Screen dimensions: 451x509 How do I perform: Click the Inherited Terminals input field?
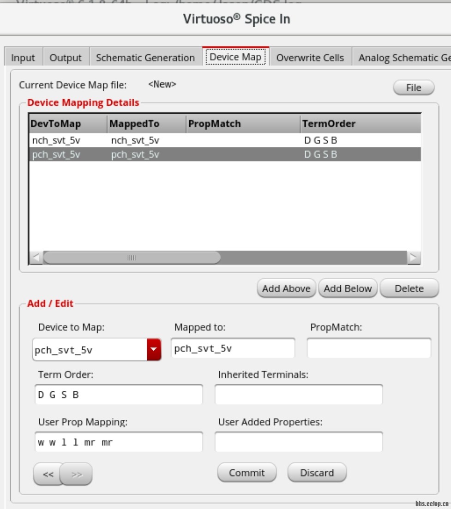click(x=299, y=395)
